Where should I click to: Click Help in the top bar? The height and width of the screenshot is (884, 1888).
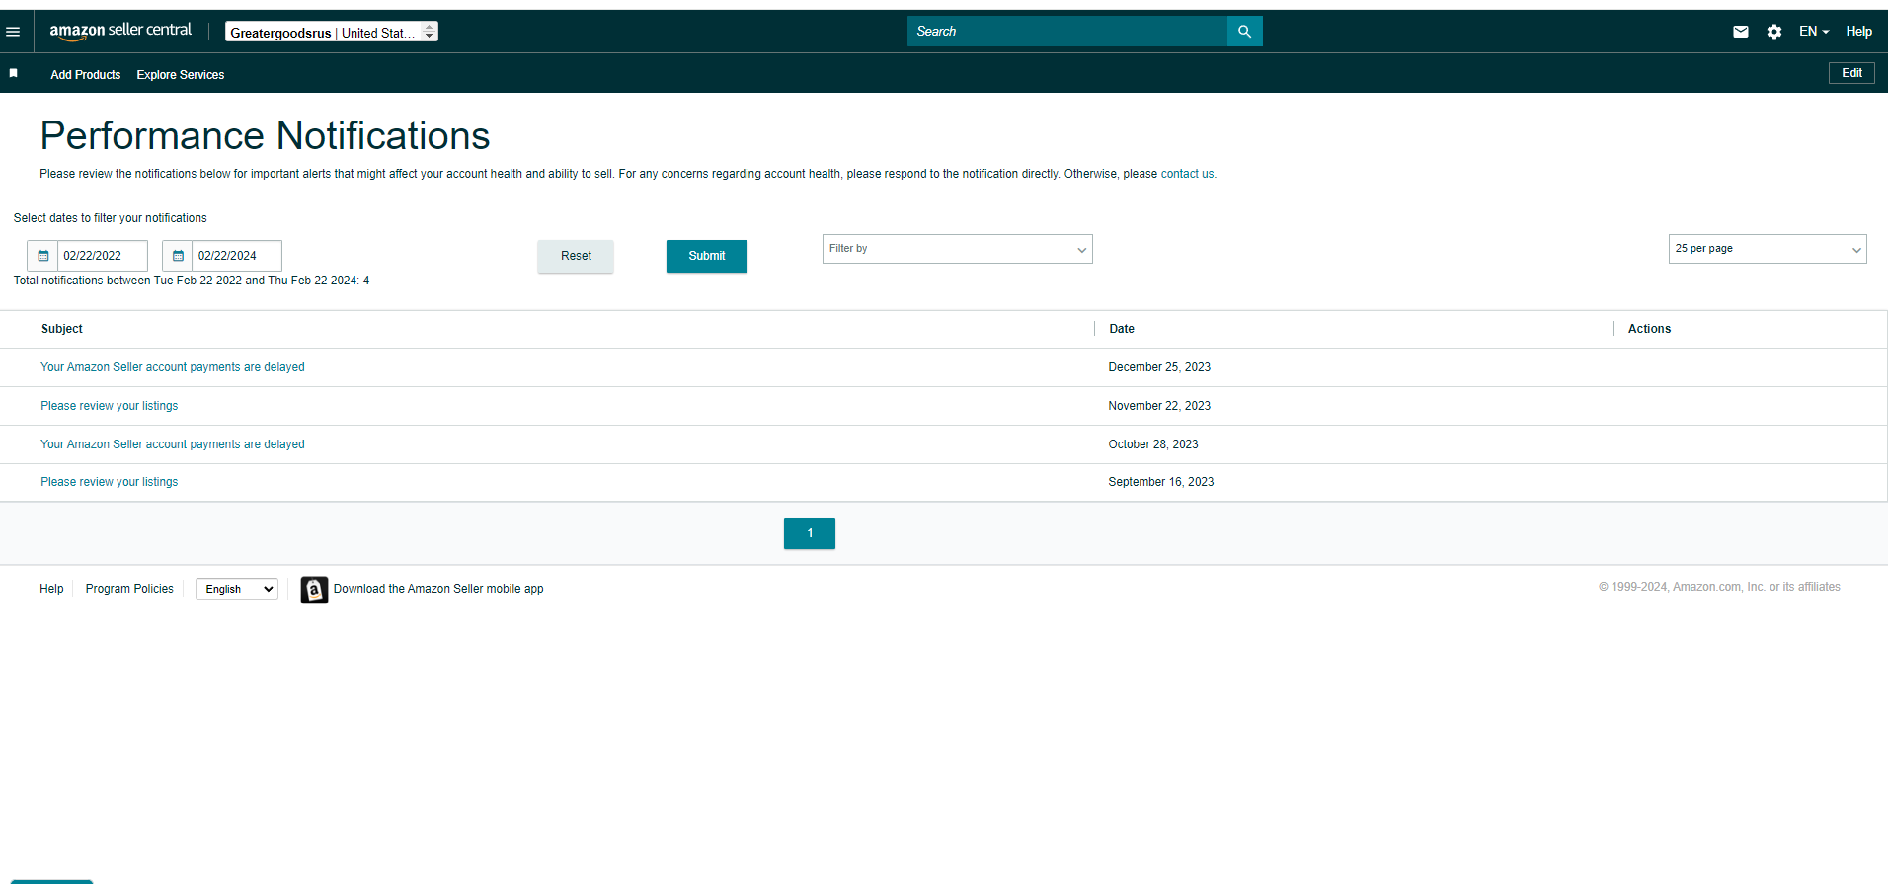point(1858,32)
